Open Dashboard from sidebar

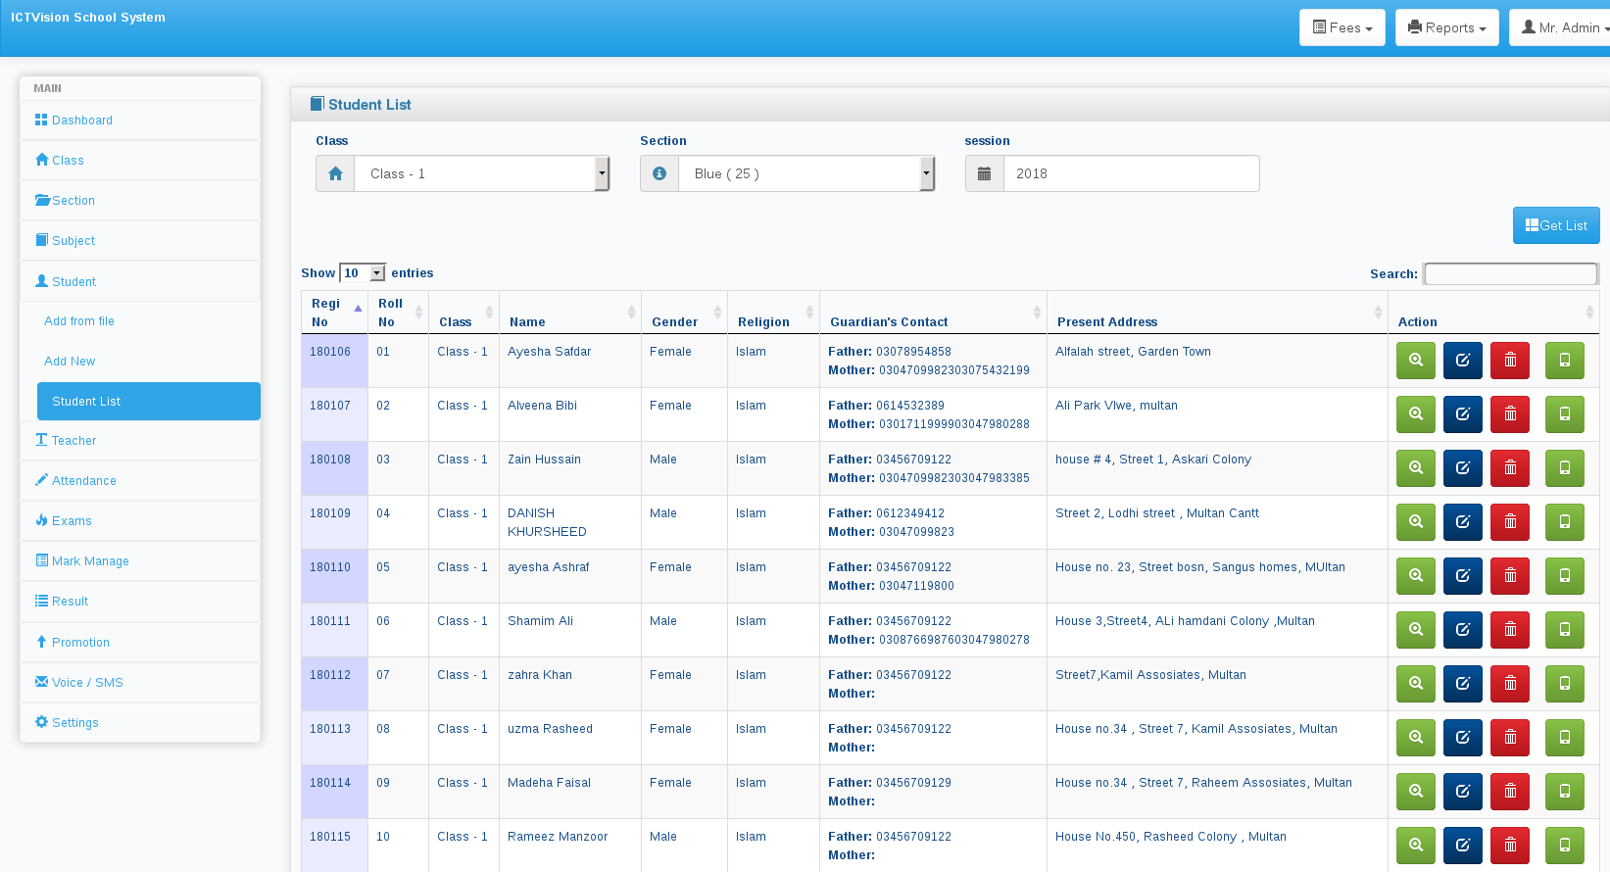tap(140, 121)
